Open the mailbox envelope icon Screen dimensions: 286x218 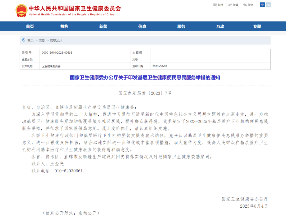[x=215, y=5]
